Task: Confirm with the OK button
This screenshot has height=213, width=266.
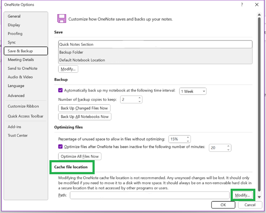Action: pos(223,205)
